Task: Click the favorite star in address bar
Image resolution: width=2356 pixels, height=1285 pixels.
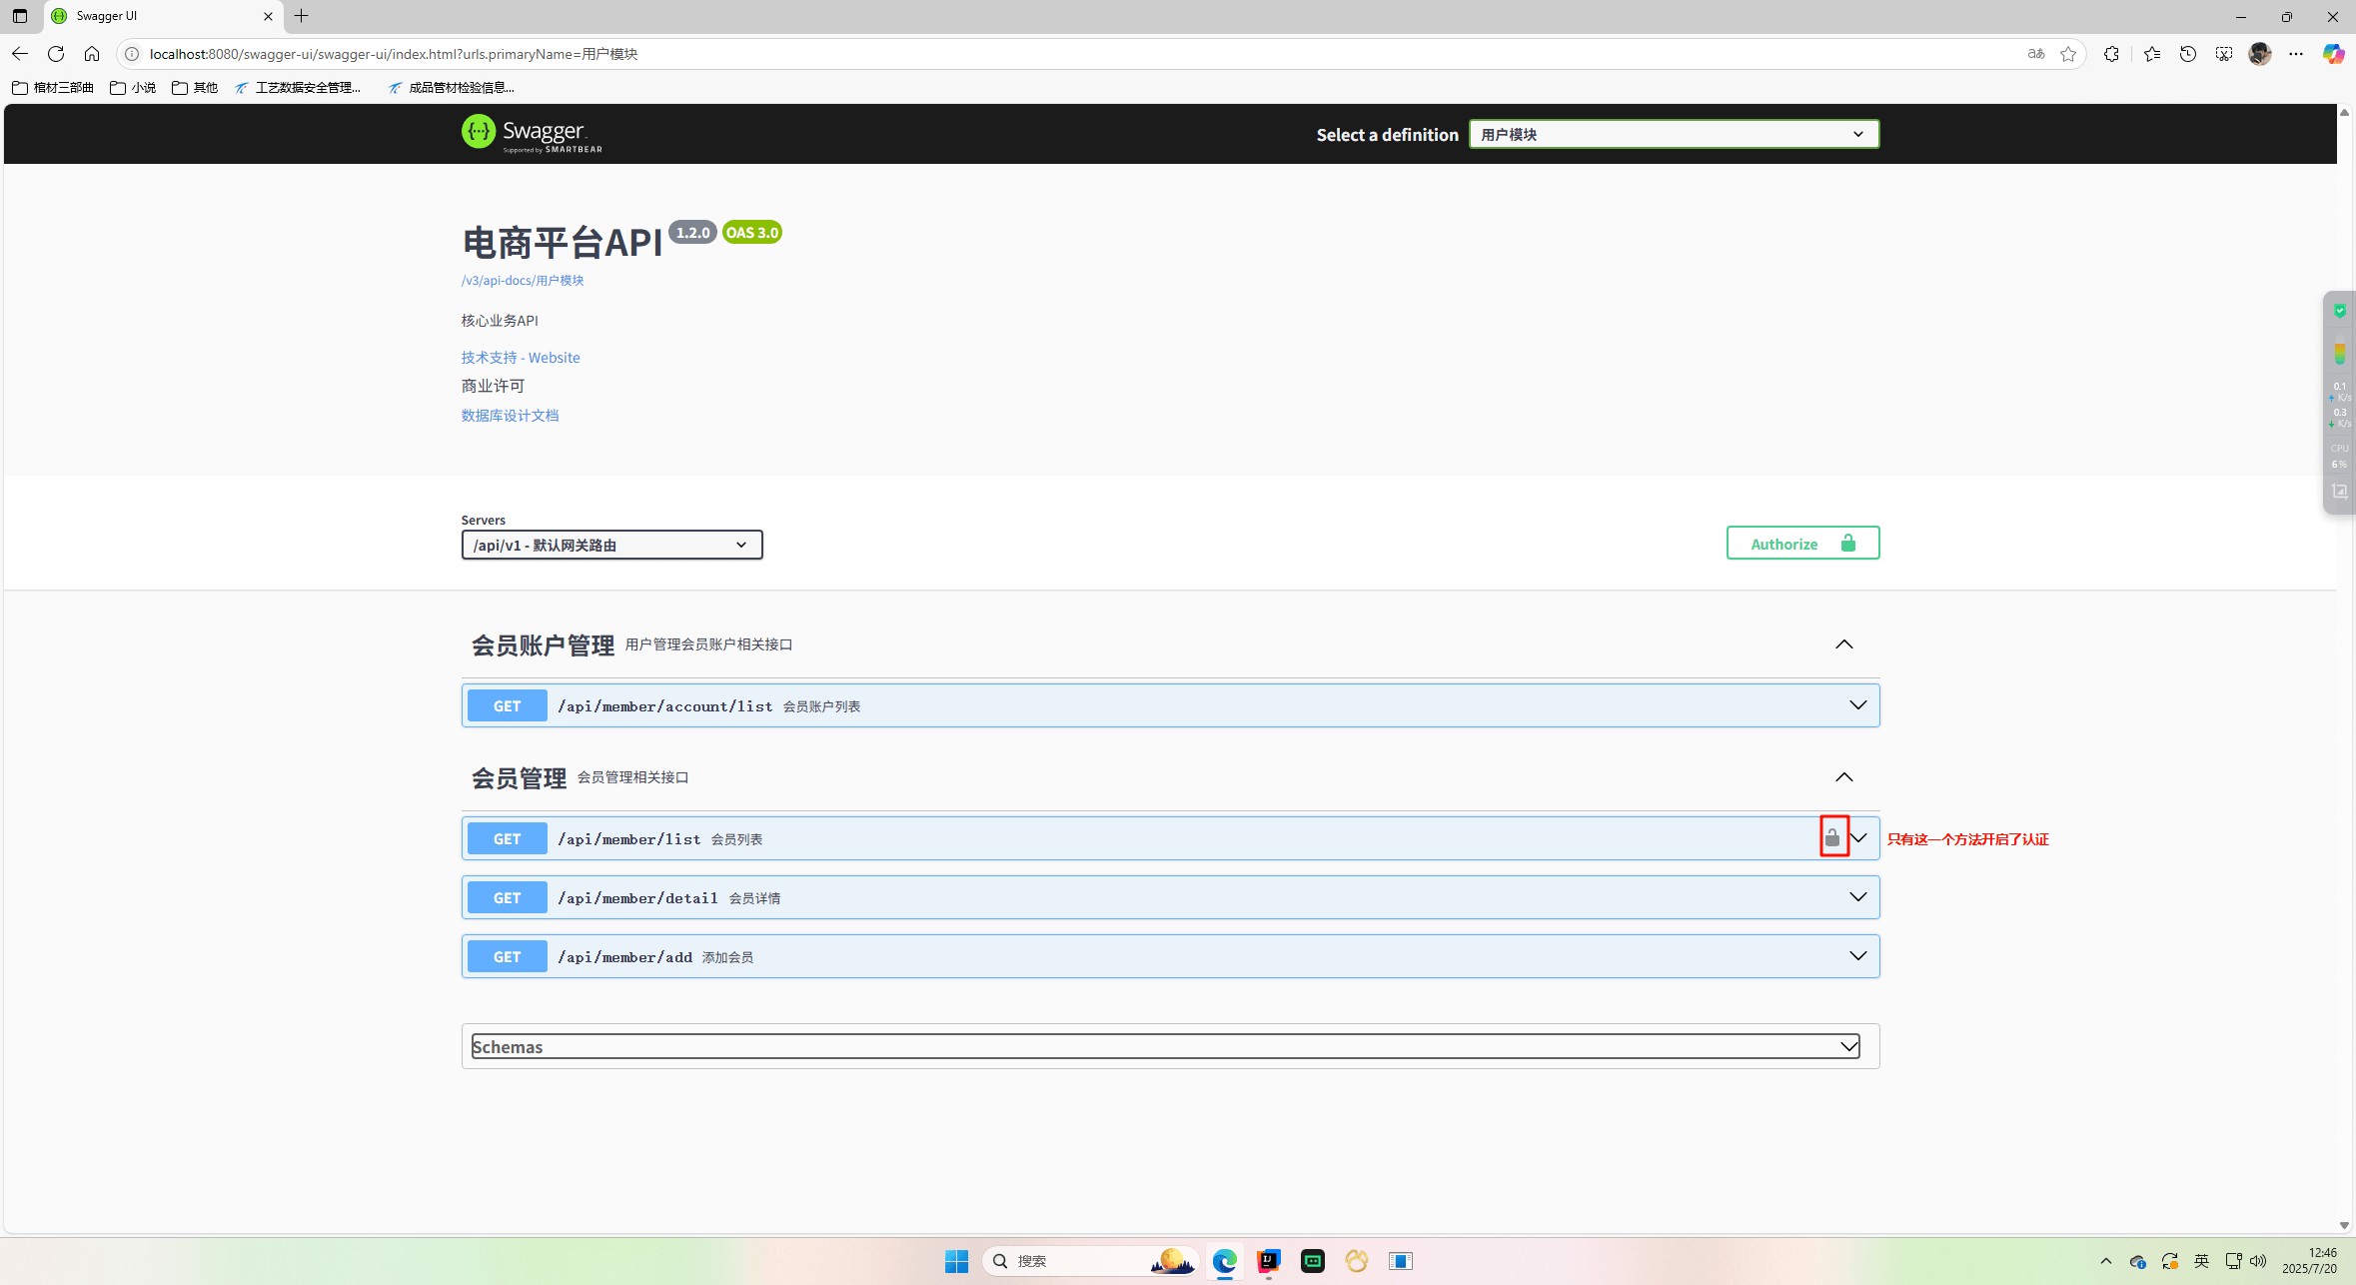Action: click(x=2068, y=54)
